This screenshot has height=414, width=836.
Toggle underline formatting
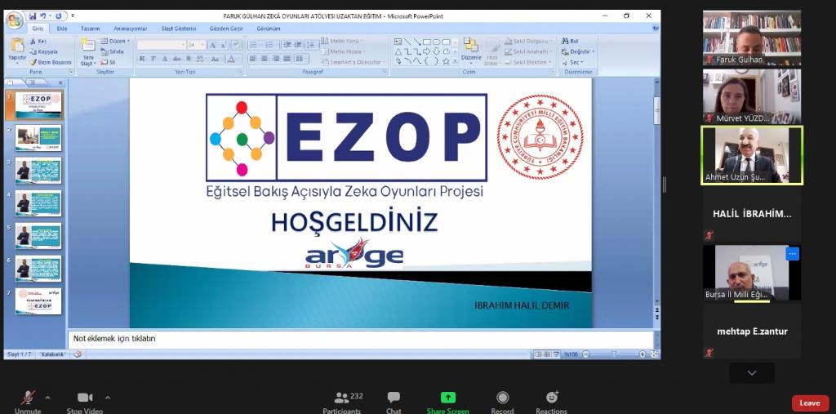coord(165,59)
